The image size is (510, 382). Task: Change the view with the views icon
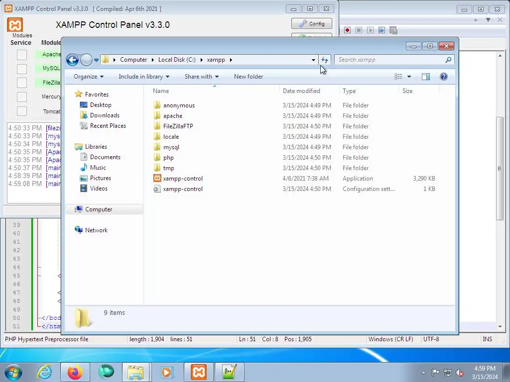[x=398, y=77]
